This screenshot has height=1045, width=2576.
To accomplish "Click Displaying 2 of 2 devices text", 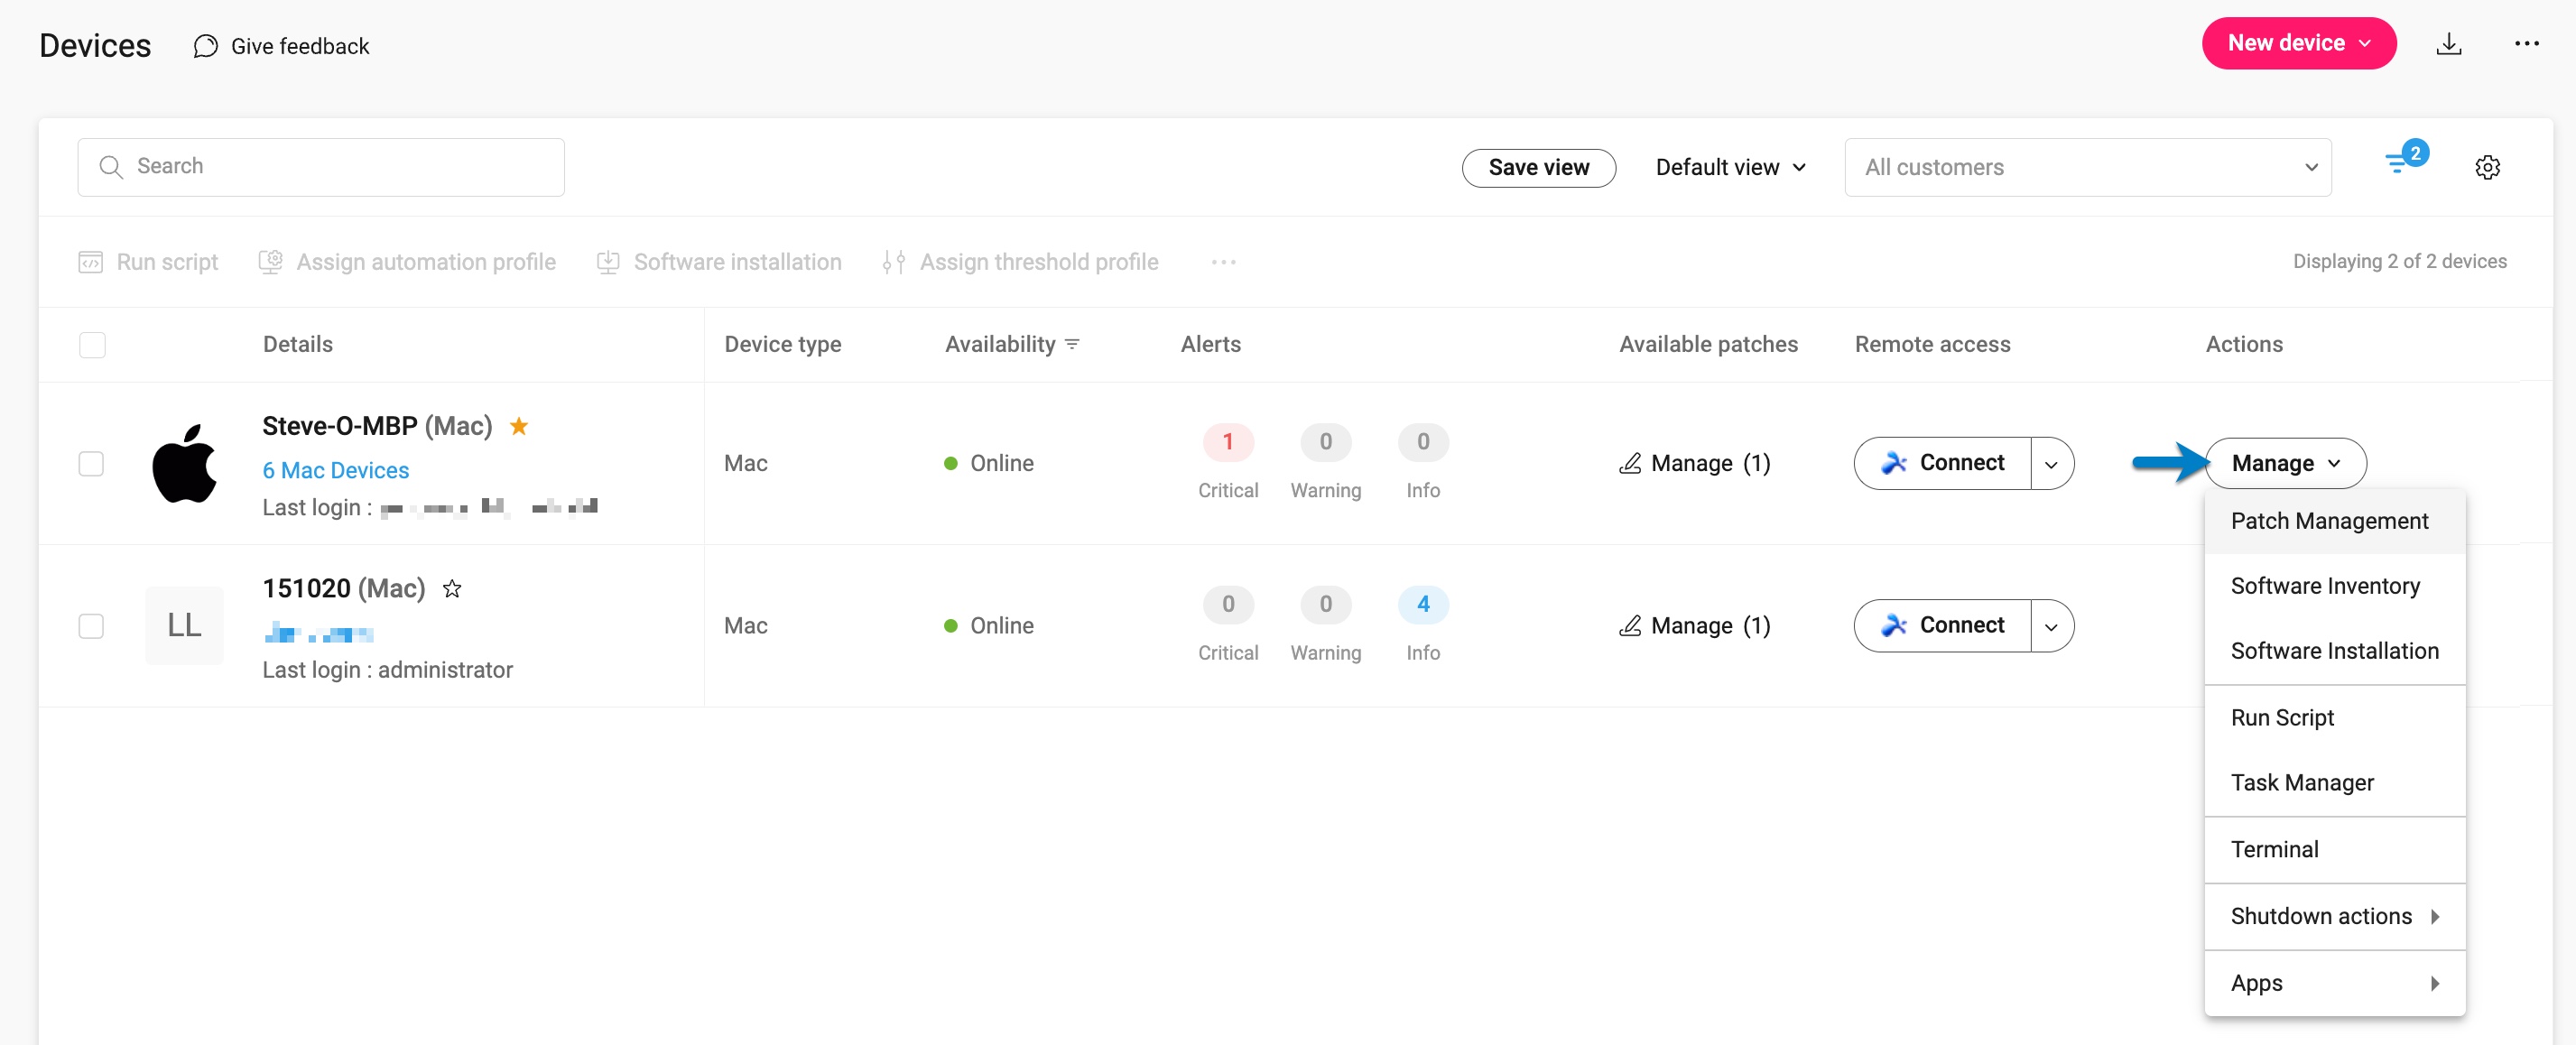I will 2399,261.
